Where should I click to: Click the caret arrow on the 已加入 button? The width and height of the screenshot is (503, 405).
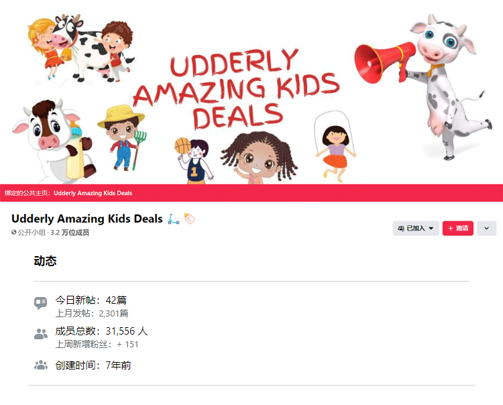pyautogui.click(x=431, y=228)
